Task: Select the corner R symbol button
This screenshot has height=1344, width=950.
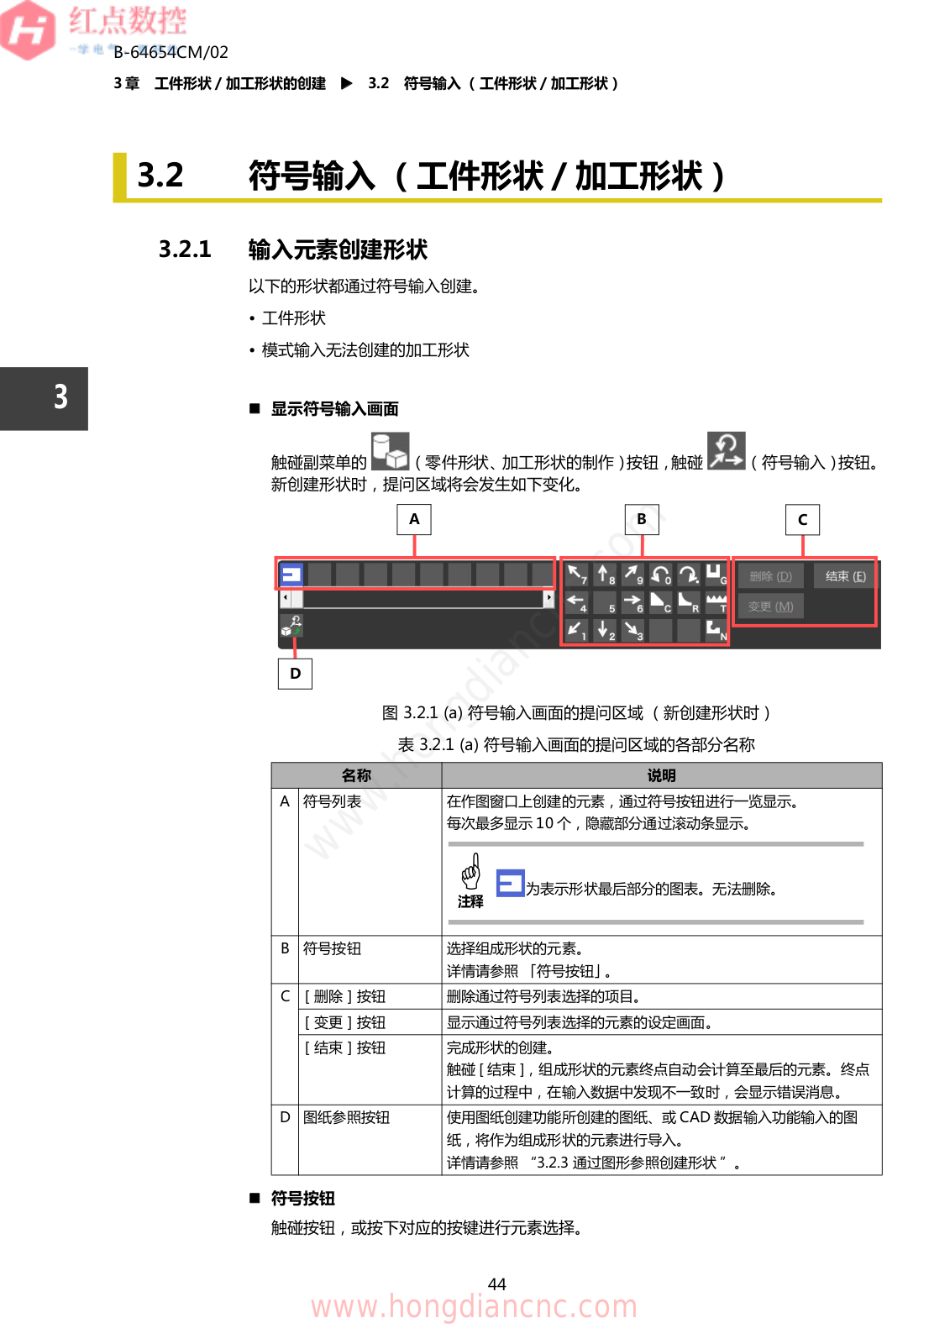Action: coord(689,602)
